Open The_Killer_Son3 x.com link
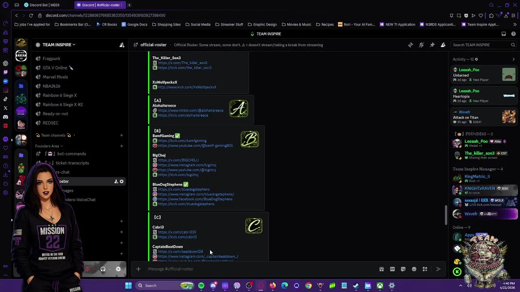 [182, 63]
